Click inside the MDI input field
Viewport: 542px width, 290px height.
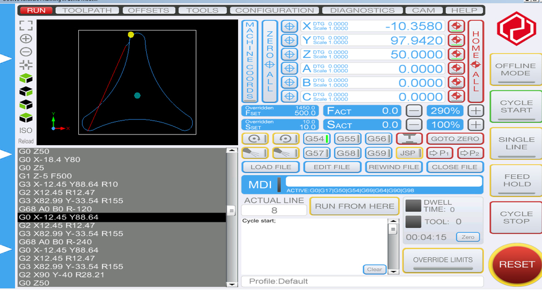click(383, 181)
